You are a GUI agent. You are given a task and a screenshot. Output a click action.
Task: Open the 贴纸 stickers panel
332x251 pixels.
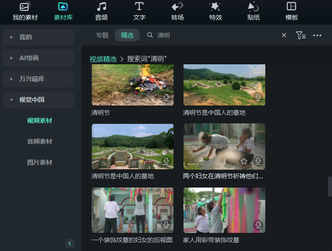point(253,11)
